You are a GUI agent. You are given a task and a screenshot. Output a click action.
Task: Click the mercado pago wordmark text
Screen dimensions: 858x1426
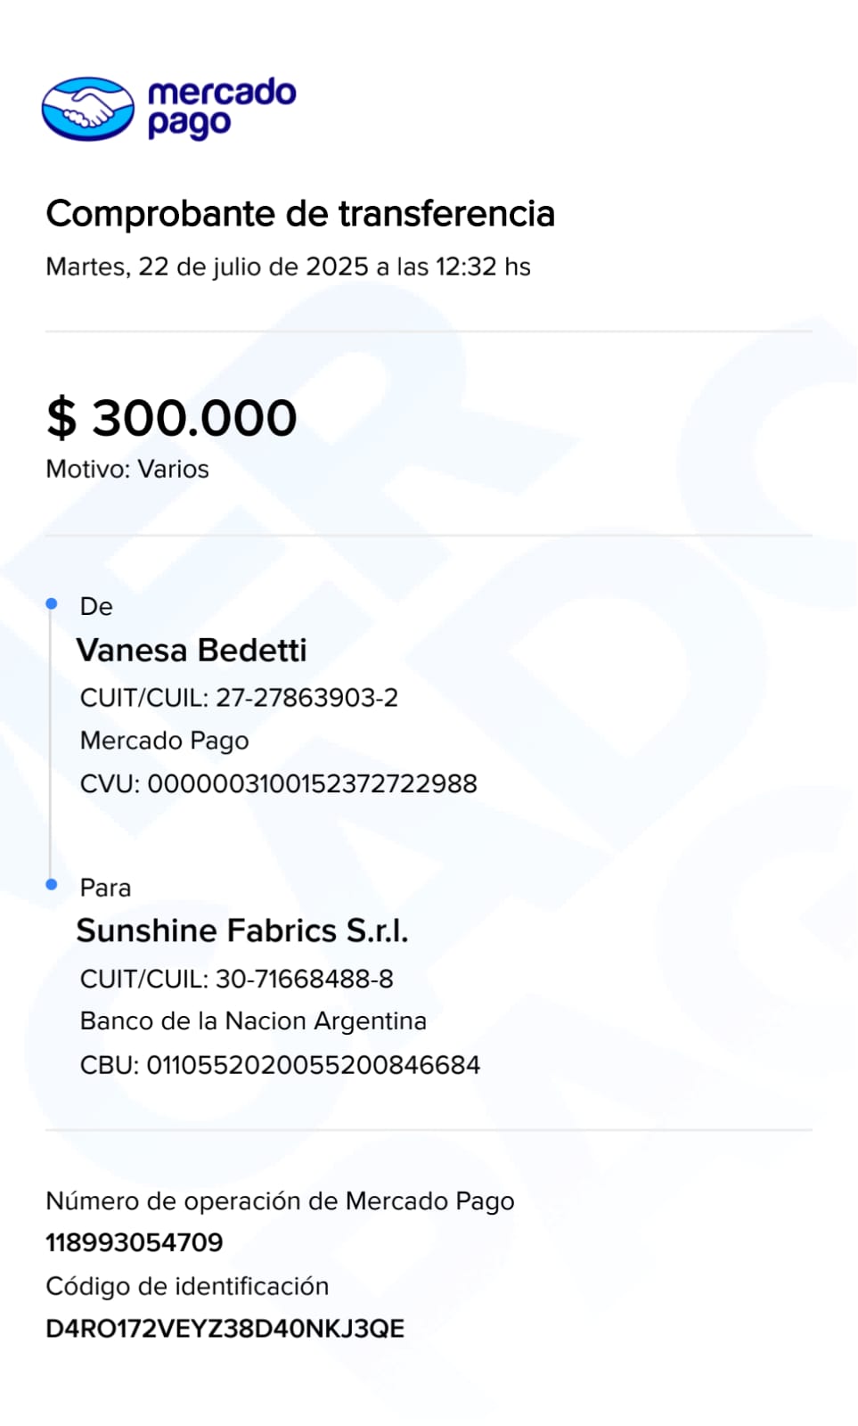tap(221, 108)
